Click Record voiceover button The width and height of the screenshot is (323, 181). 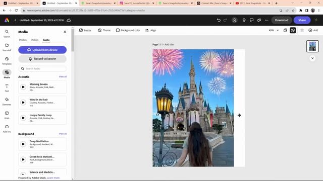(42, 59)
